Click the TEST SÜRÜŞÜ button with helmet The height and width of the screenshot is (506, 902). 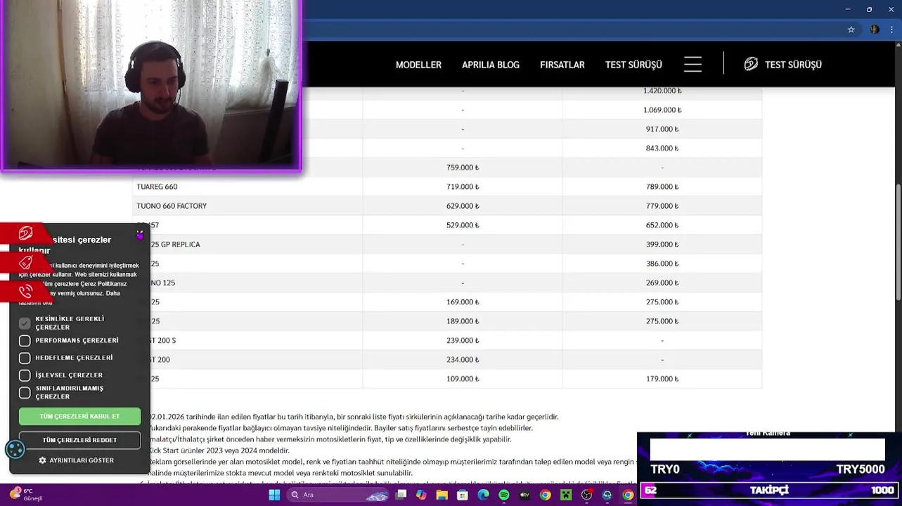click(782, 65)
